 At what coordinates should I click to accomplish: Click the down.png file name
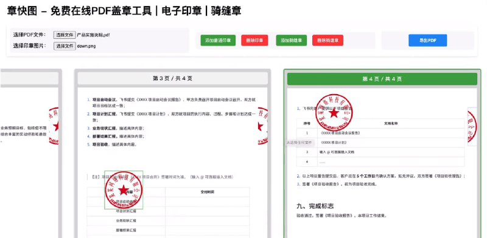(86, 46)
